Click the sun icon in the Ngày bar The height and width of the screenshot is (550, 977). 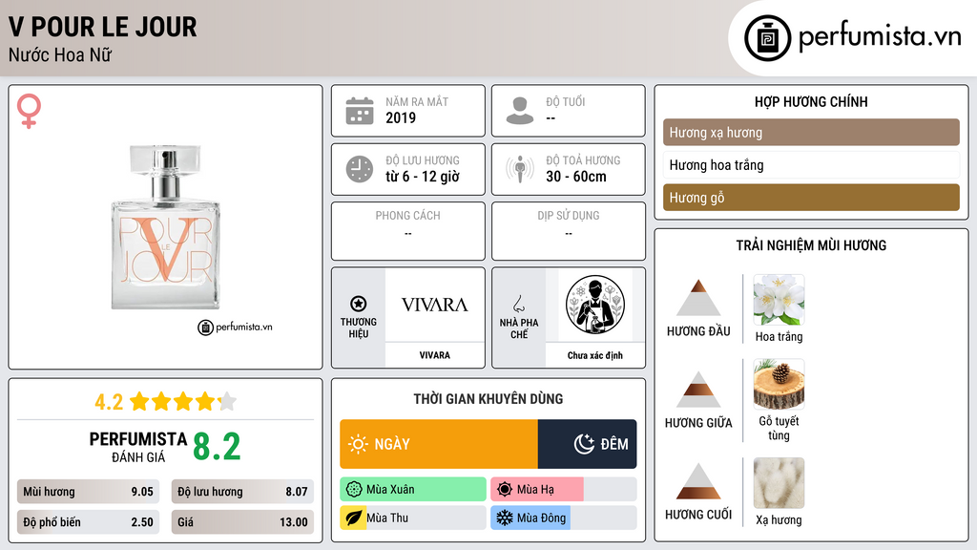click(358, 444)
